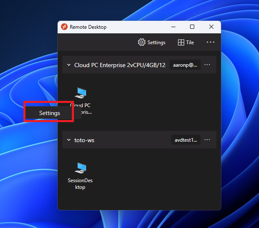The width and height of the screenshot is (259, 228).
Task: Open the toolbar more options ellipsis
Action: 211,42
